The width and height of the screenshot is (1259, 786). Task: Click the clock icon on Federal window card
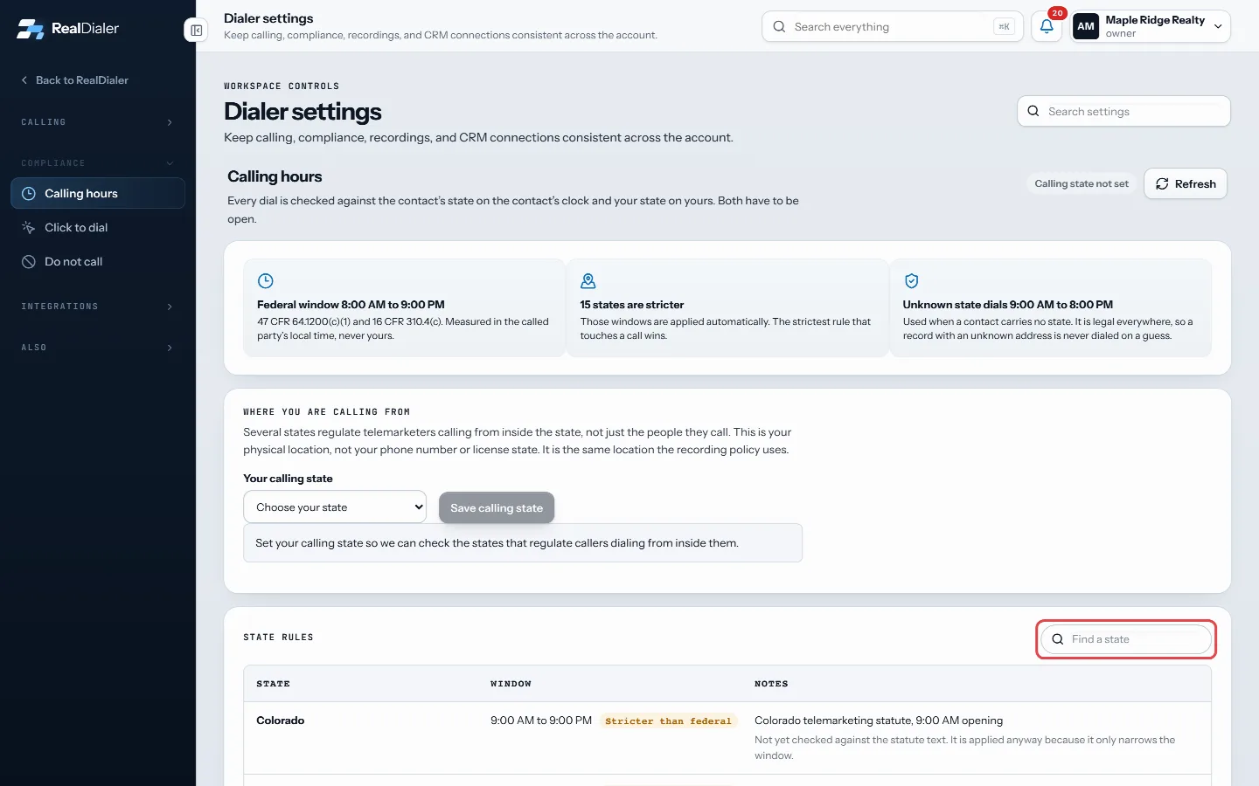coord(266,281)
